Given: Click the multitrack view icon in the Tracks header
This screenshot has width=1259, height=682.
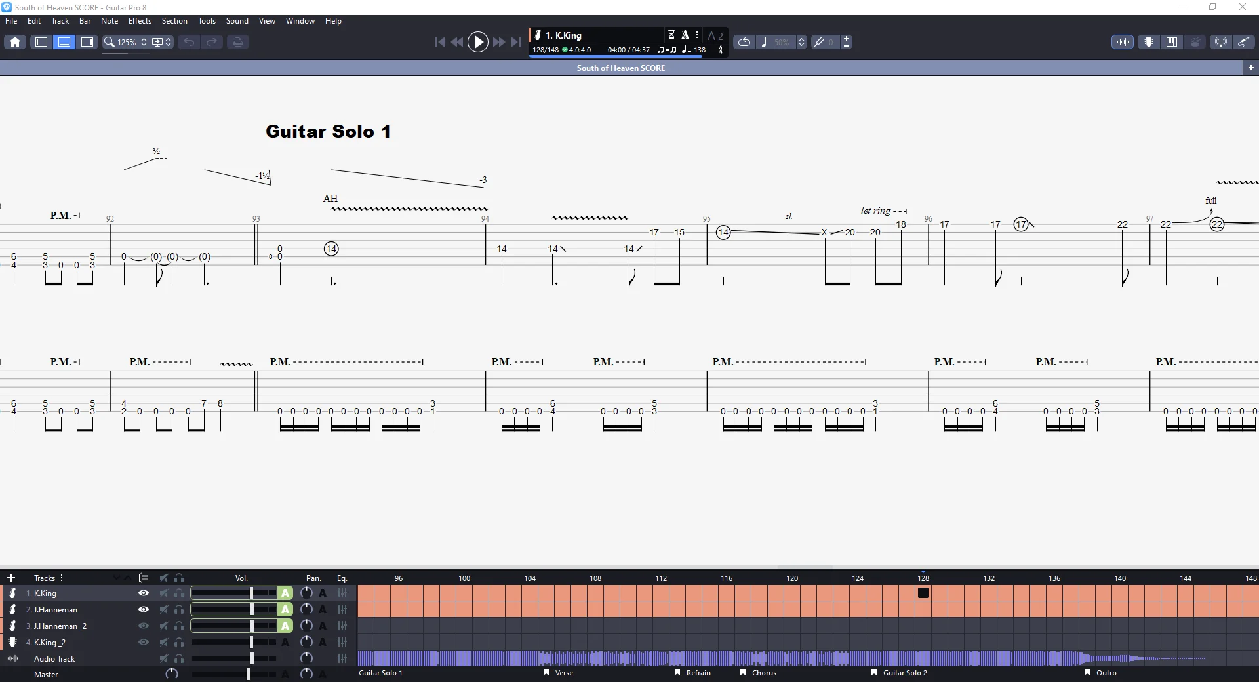Looking at the screenshot, I should click(144, 578).
